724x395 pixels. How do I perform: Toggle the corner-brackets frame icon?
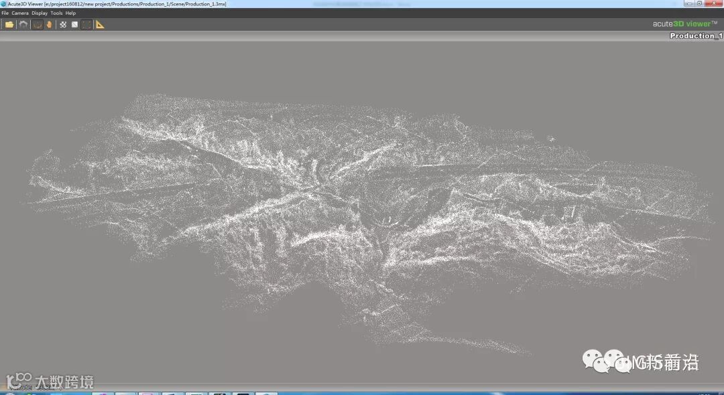(x=86, y=24)
